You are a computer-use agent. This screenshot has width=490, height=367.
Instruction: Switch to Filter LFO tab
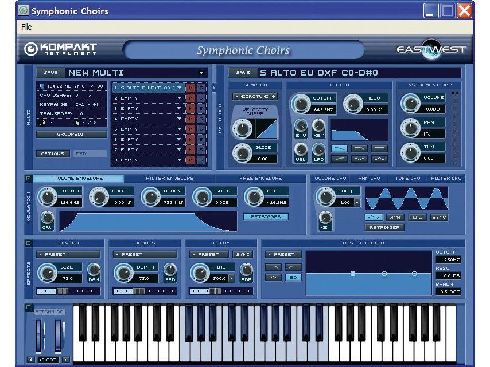coord(446,179)
